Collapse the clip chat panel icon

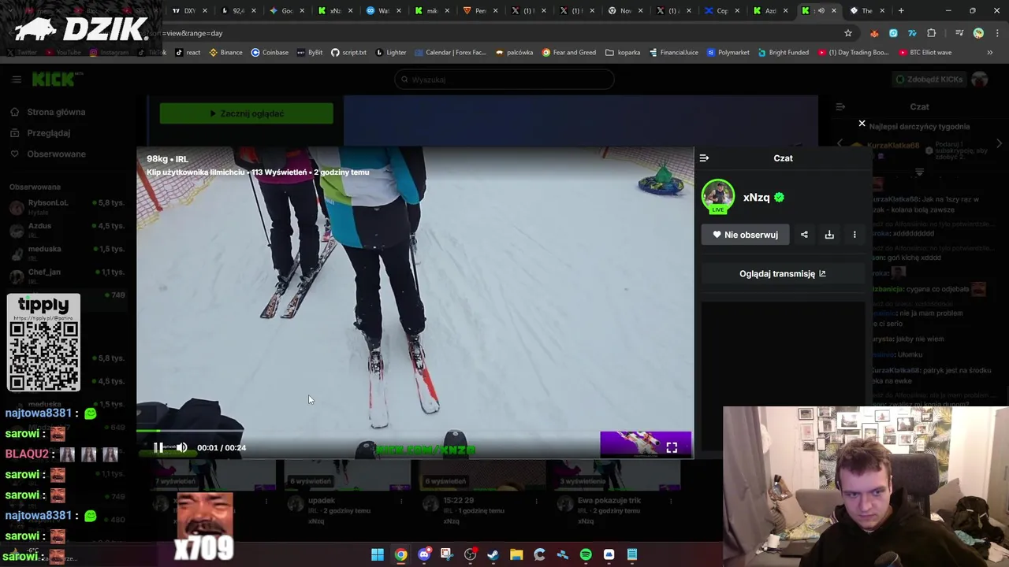click(x=704, y=158)
